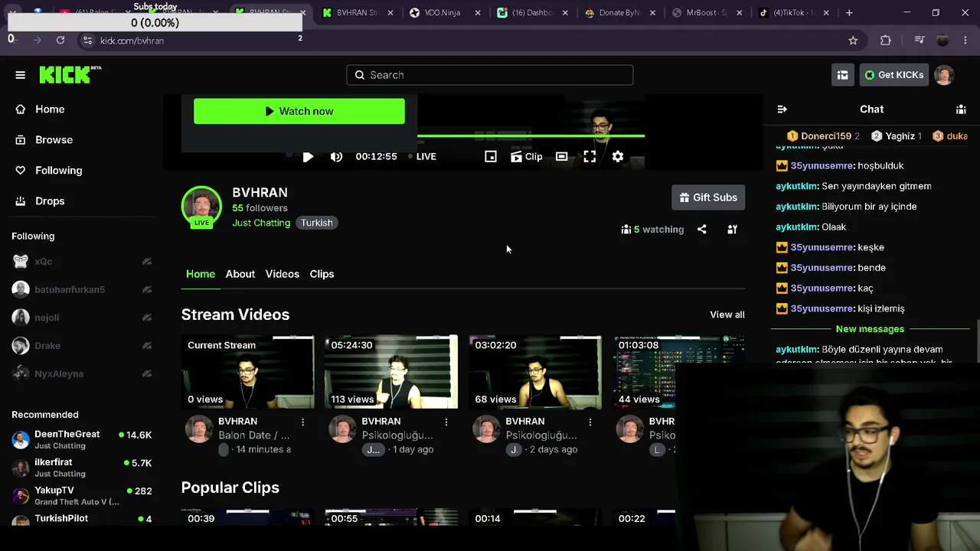Open options for the 1 day ago video
Image resolution: width=980 pixels, height=551 pixels.
[x=446, y=422]
